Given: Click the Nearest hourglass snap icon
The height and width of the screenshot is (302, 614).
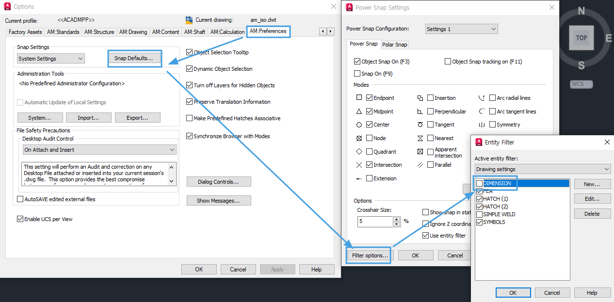Looking at the screenshot, I should [x=420, y=138].
